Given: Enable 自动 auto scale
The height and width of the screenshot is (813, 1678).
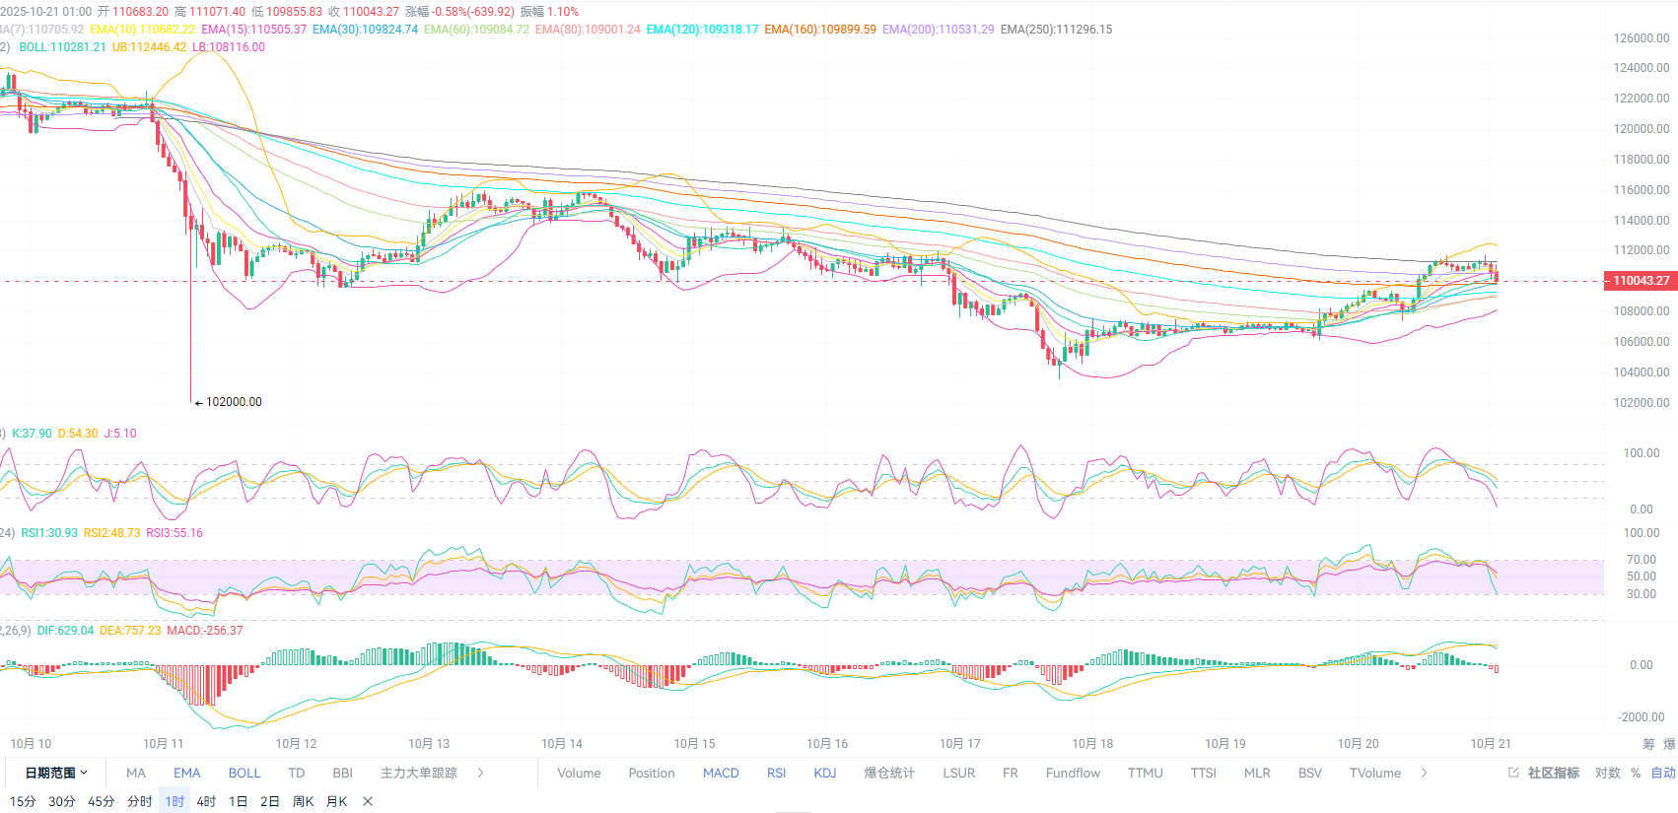Looking at the screenshot, I should 1663,773.
